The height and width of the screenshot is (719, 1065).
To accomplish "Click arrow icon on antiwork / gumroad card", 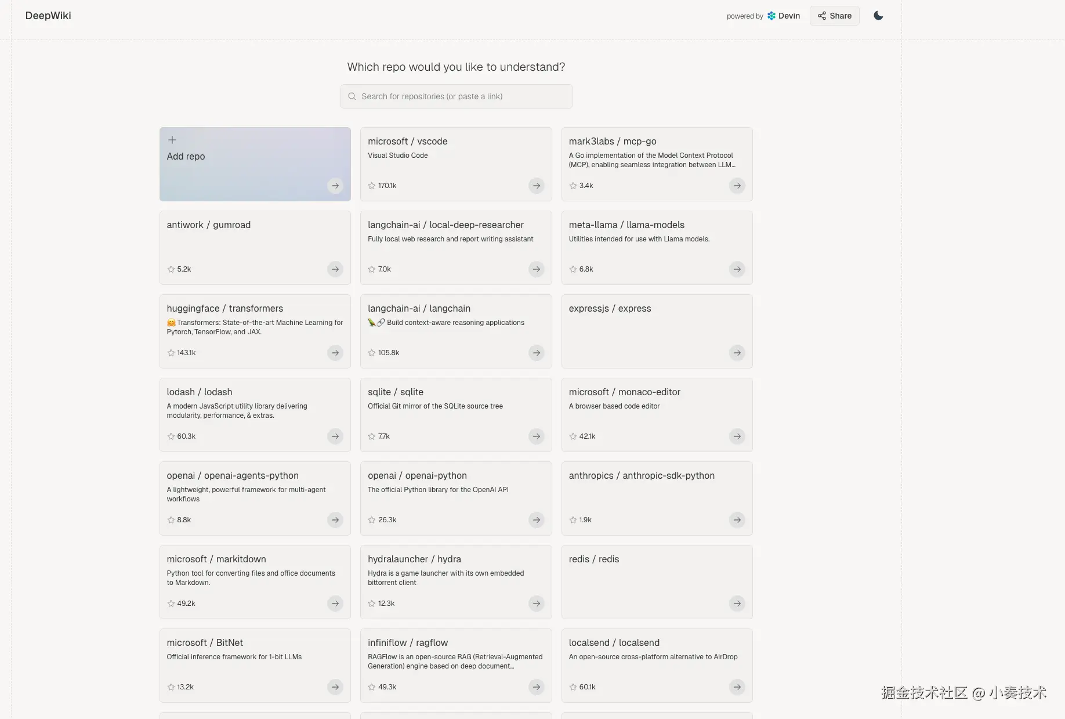I will pyautogui.click(x=335, y=269).
